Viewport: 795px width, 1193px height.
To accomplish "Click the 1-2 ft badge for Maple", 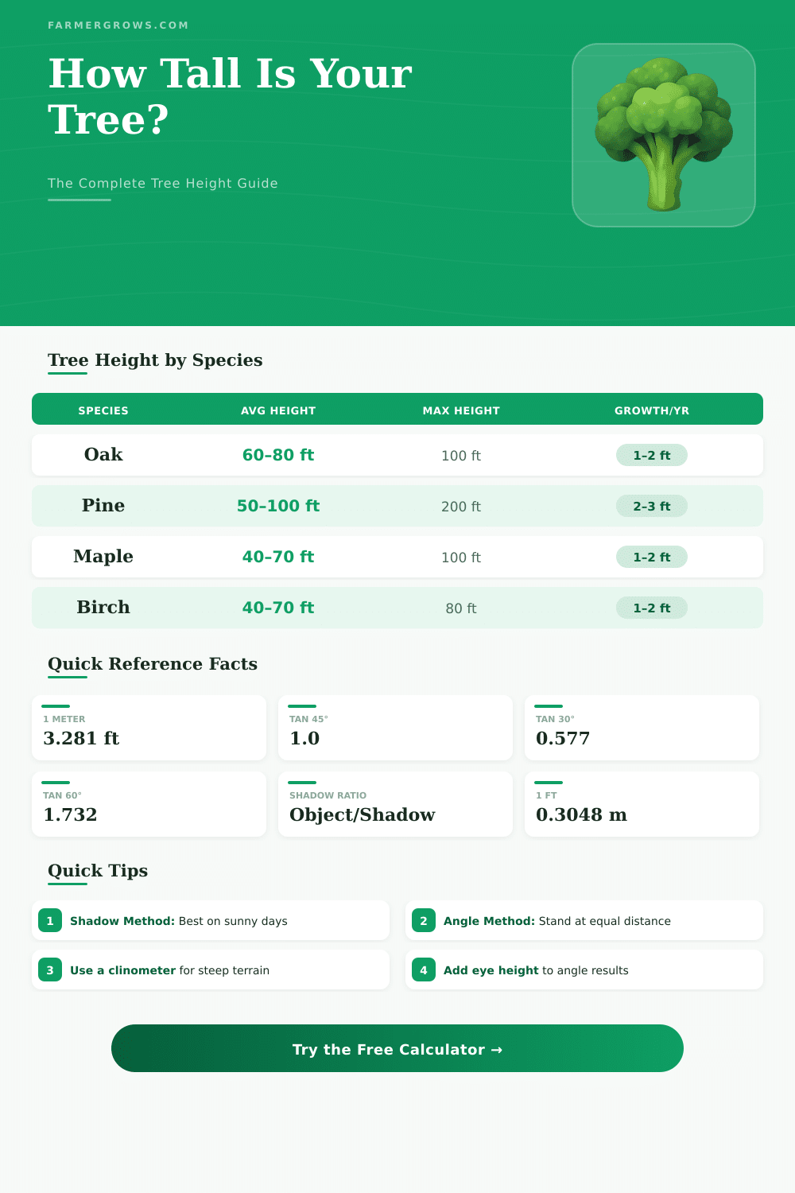I will [x=652, y=557].
